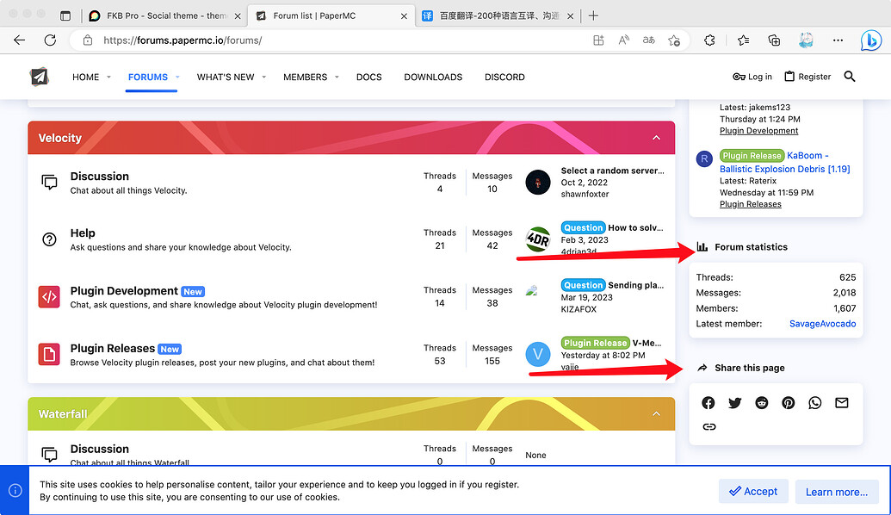Share via WhatsApp icon
Screen dimensions: 891x515
click(x=815, y=403)
